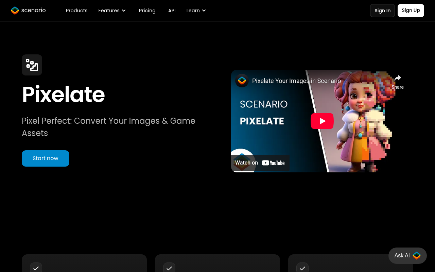Open the Pricing page
This screenshot has height=272, width=435.
tap(147, 11)
